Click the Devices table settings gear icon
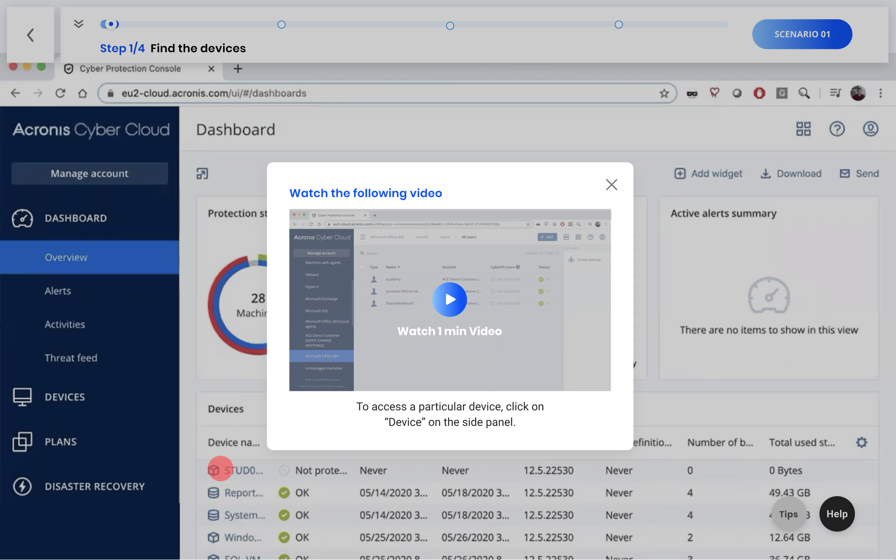Image resolution: width=896 pixels, height=560 pixels. click(862, 442)
